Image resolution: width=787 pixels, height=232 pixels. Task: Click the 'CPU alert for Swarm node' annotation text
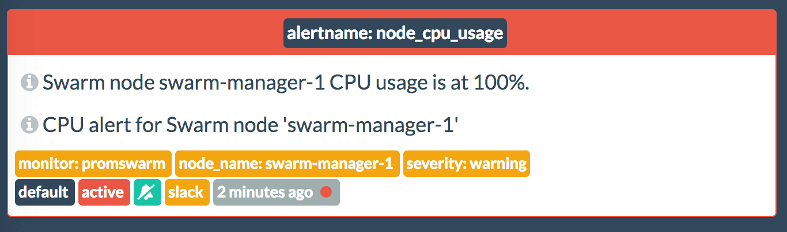[150, 125]
